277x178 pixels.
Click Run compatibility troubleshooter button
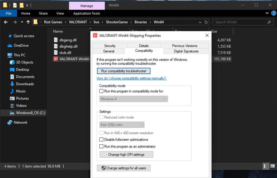pos(124,71)
